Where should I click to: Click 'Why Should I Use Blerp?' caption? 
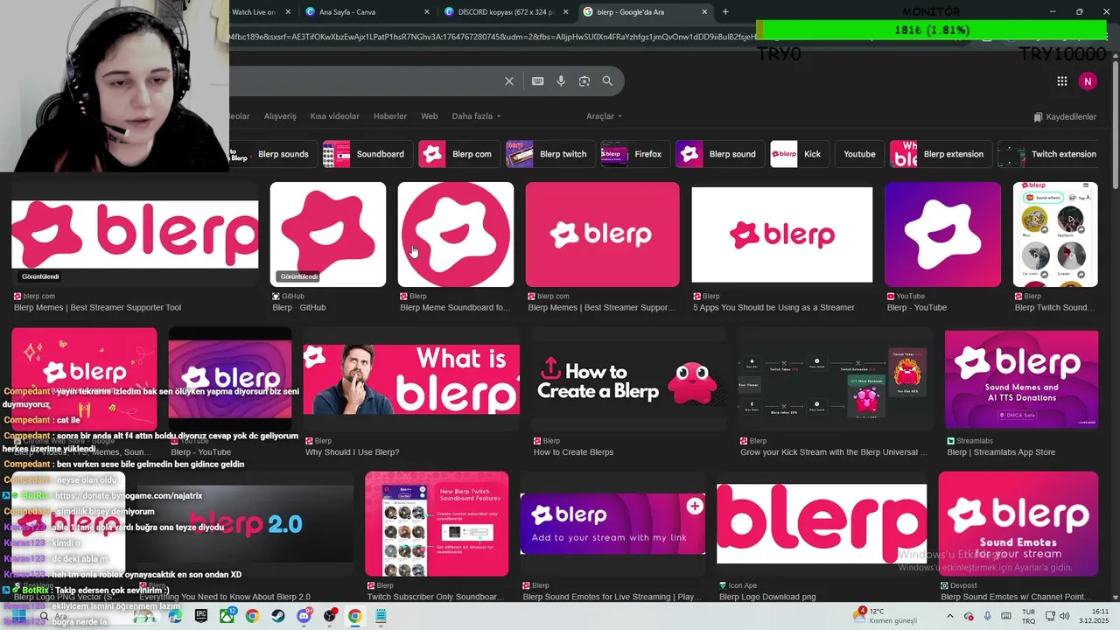353,452
